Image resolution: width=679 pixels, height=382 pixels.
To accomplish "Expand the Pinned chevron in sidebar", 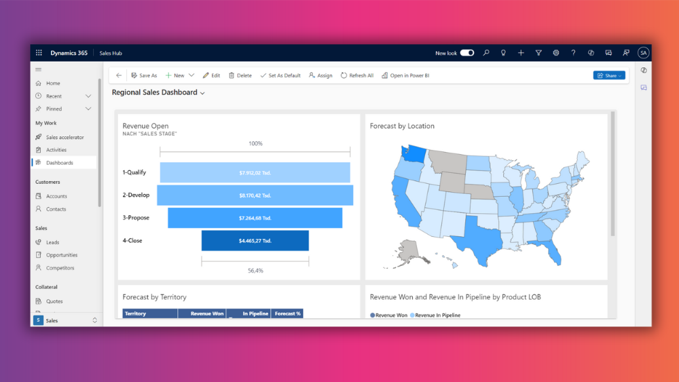I will pyautogui.click(x=88, y=109).
